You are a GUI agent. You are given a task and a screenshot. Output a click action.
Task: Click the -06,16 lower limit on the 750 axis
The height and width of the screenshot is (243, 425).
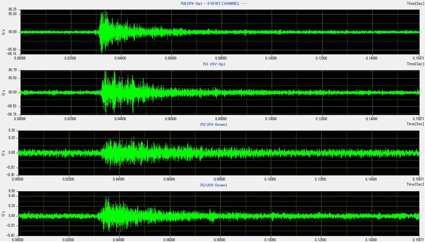12,54
